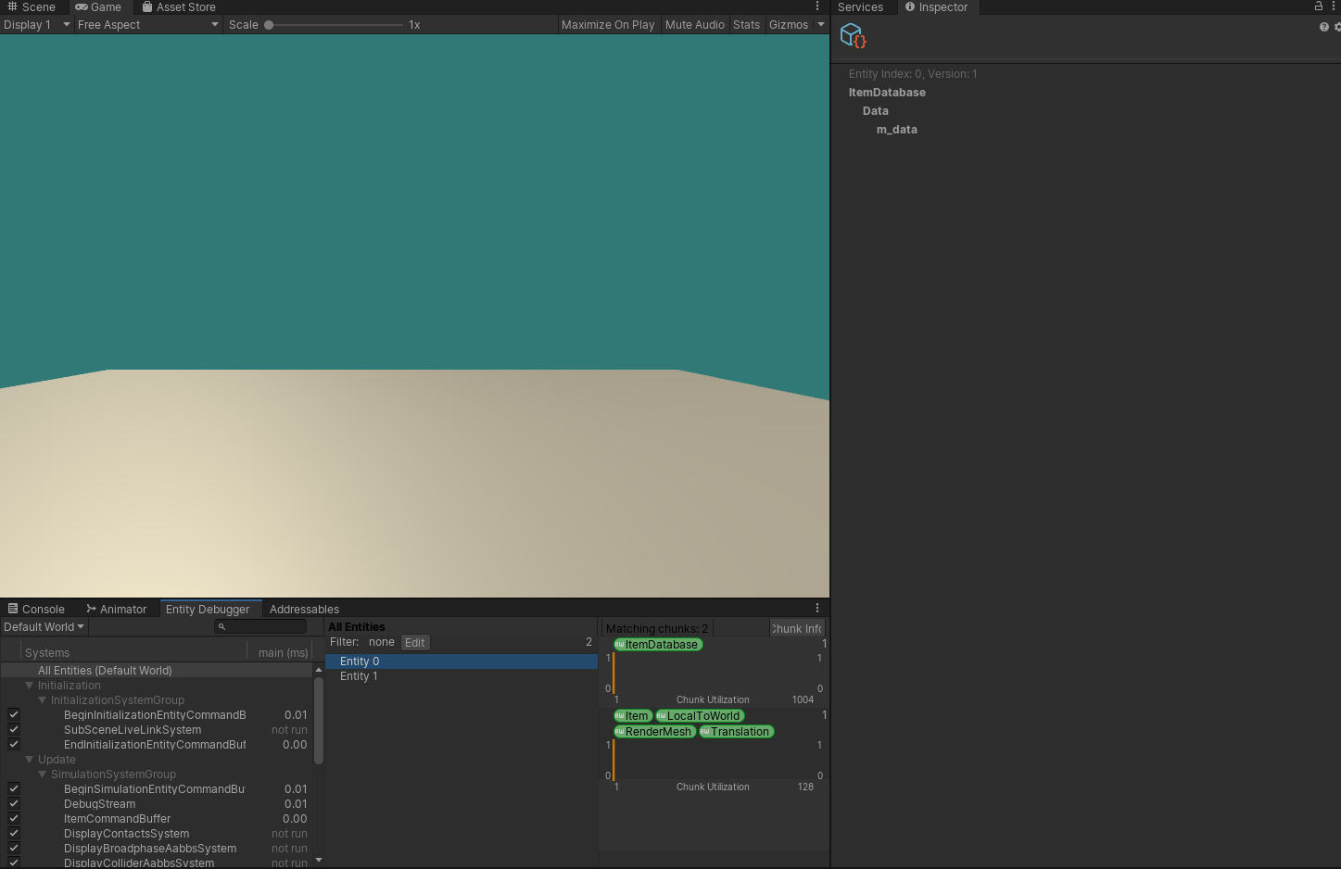Disable the DebugStream system checkbox
The width and height of the screenshot is (1341, 869).
[13, 803]
